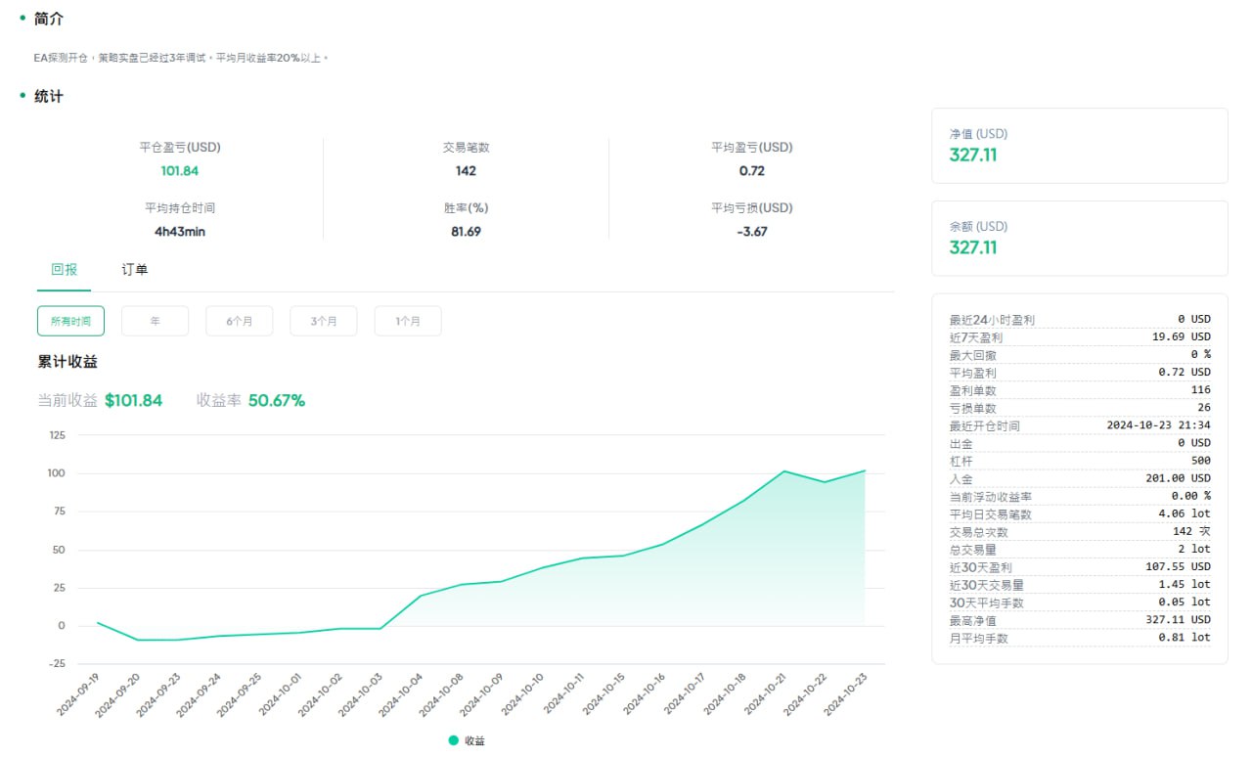Show the 3个月 range
This screenshot has height=758, width=1252.
click(x=323, y=321)
